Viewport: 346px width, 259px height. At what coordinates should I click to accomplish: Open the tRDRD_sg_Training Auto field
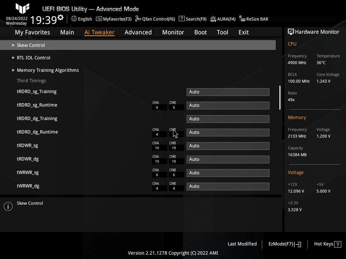pos(228,92)
